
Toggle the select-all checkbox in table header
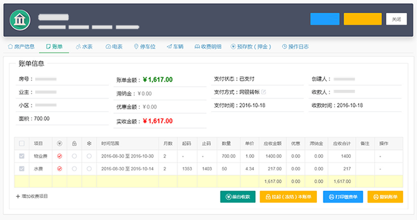pyautogui.click(x=21, y=143)
